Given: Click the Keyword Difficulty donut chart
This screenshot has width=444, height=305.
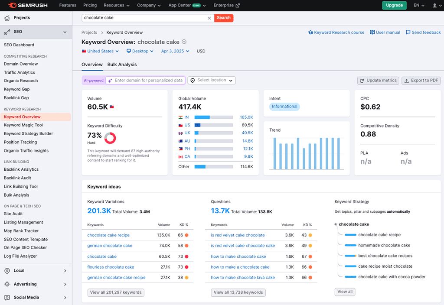Looking at the screenshot, I should pyautogui.click(x=110, y=138).
